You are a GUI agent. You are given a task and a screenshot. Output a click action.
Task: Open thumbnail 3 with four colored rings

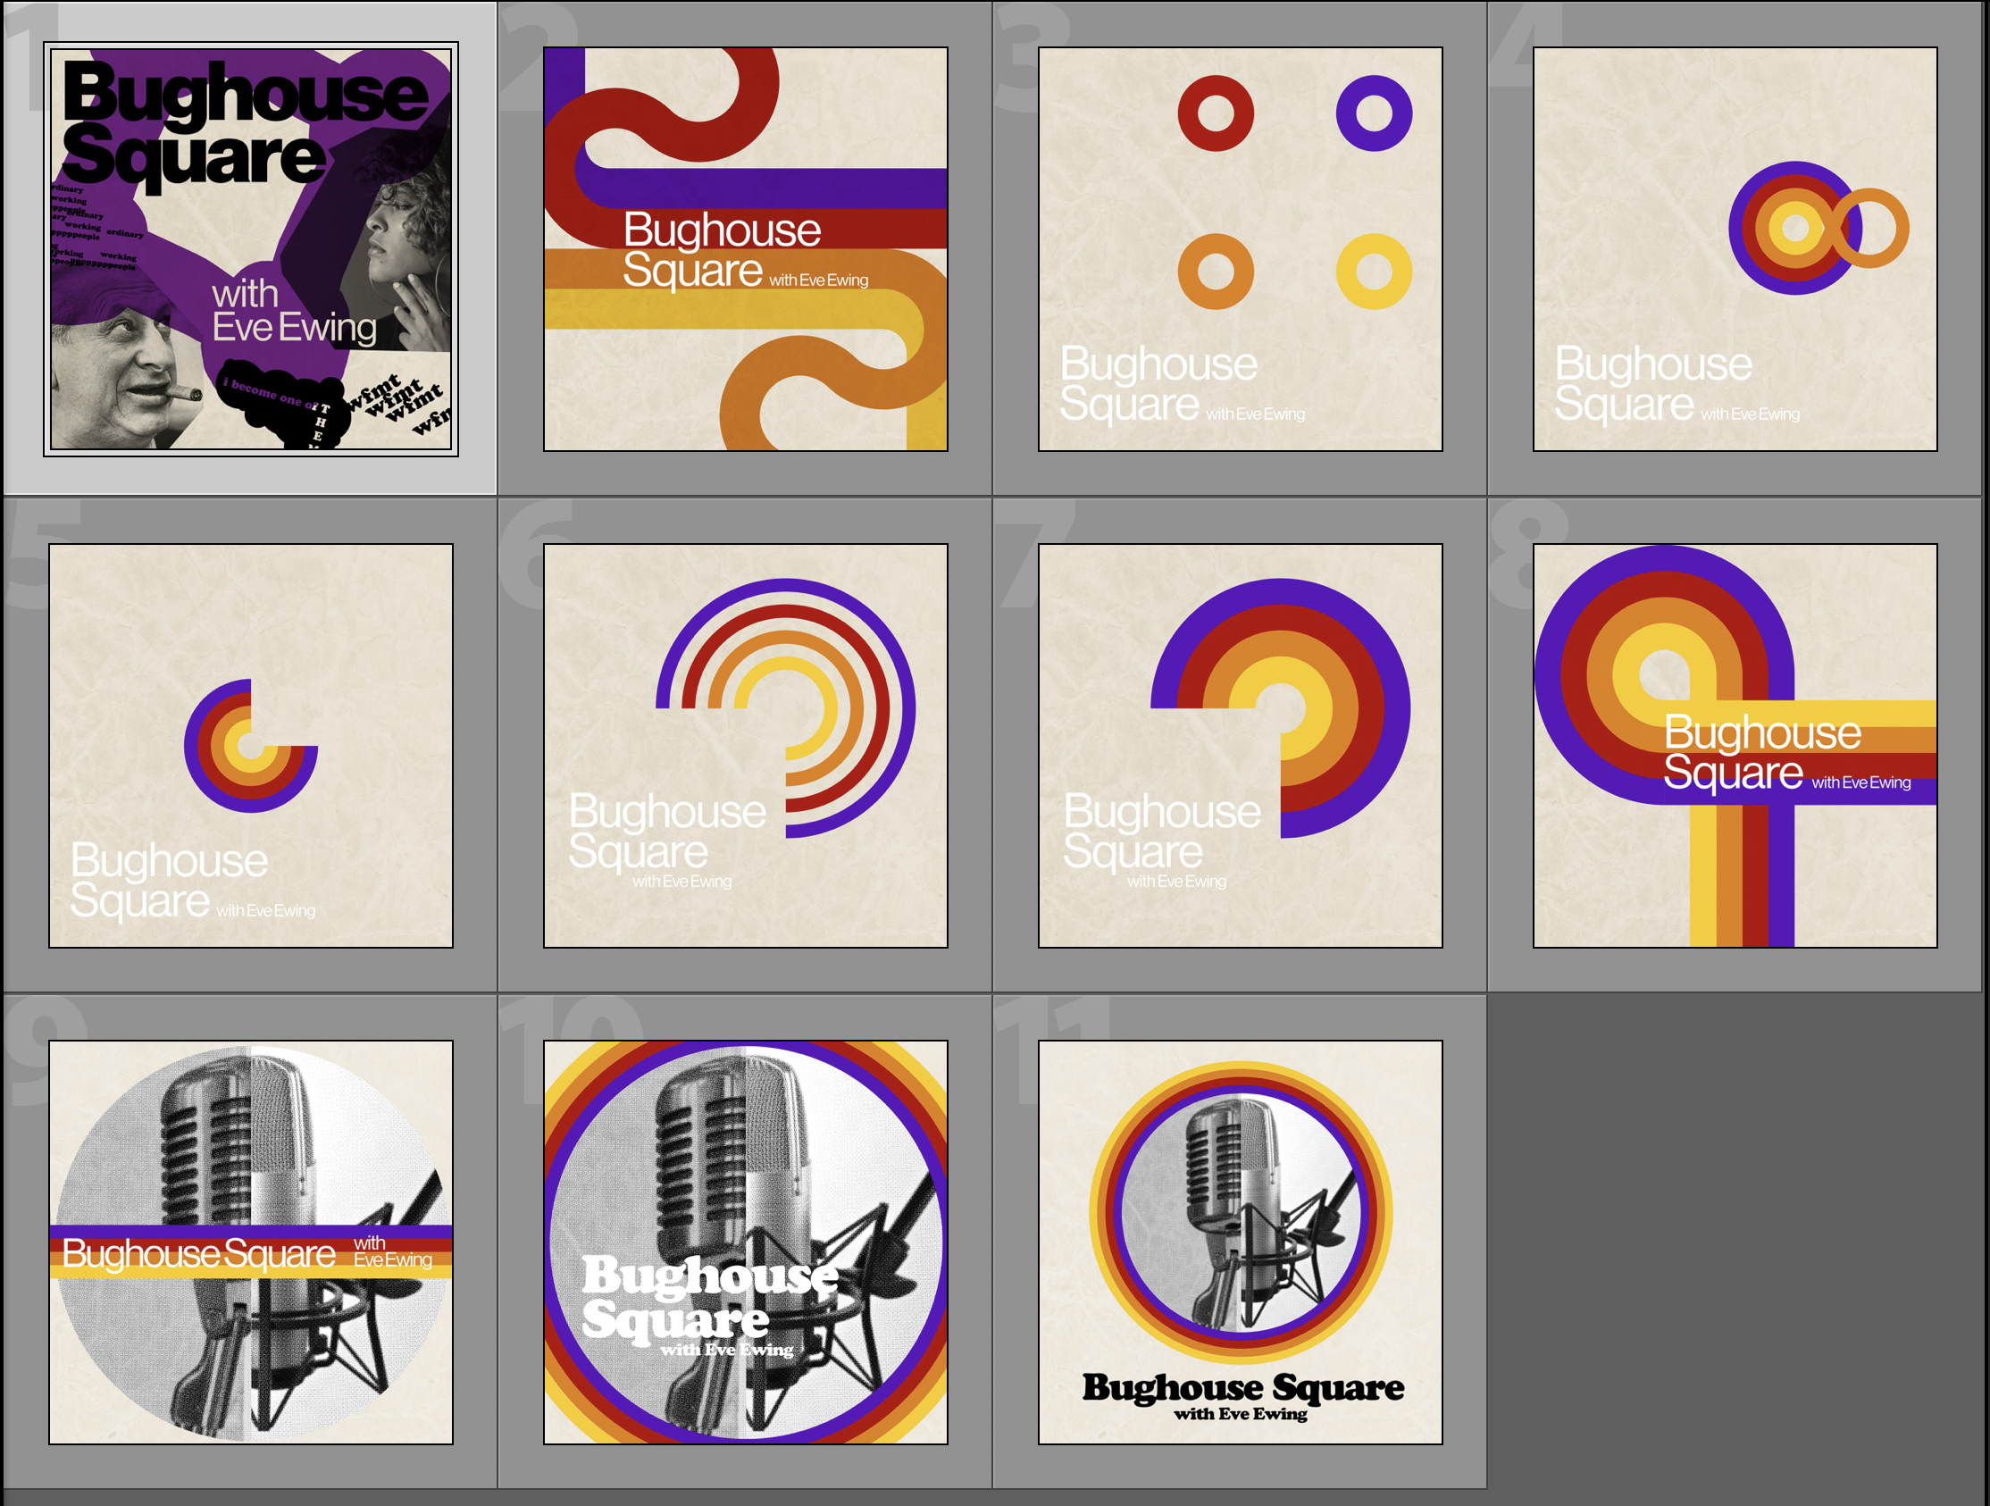1241,249
